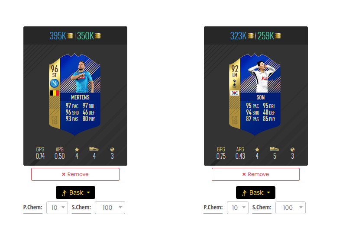
Task: Click the work rate globe icon under Mertens
Action: [112, 149]
